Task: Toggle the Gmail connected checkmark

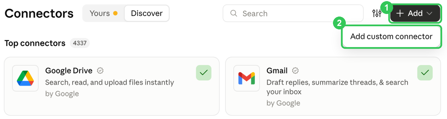Action: point(425,73)
